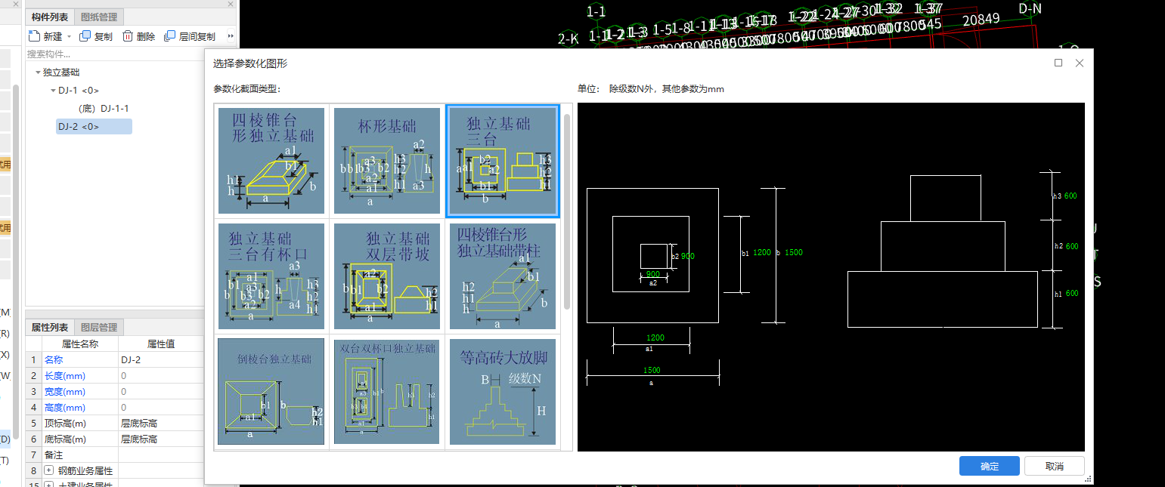This screenshot has height=487, width=1165.
Task: Click the 复制 copy icon
Action: pos(85,36)
